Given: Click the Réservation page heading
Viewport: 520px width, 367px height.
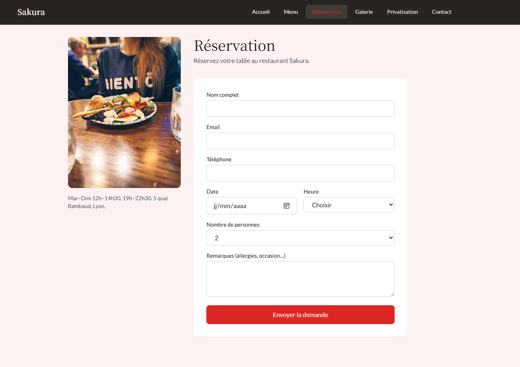Looking at the screenshot, I should (234, 46).
